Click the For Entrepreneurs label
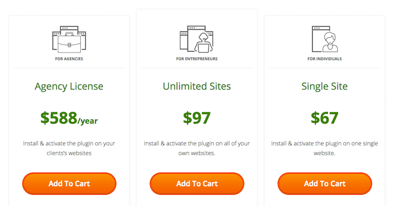The width and height of the screenshot is (394, 206). 197,59
